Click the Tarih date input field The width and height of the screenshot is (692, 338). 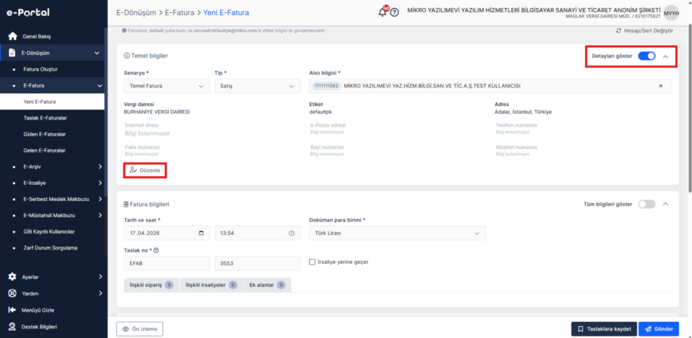click(x=168, y=233)
